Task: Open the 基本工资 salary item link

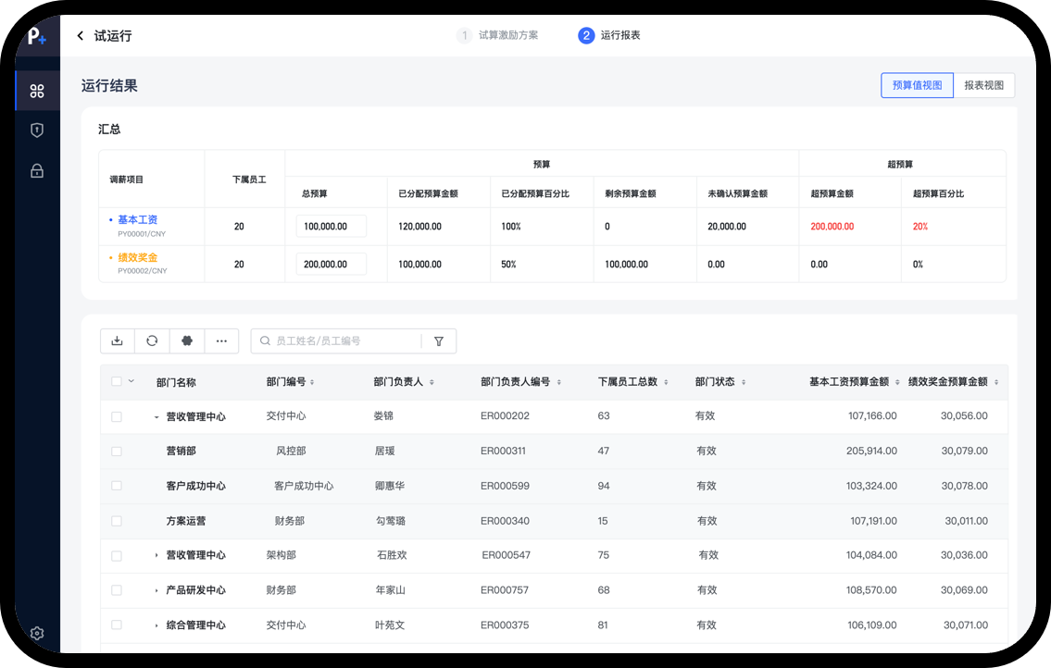Action: coord(138,220)
